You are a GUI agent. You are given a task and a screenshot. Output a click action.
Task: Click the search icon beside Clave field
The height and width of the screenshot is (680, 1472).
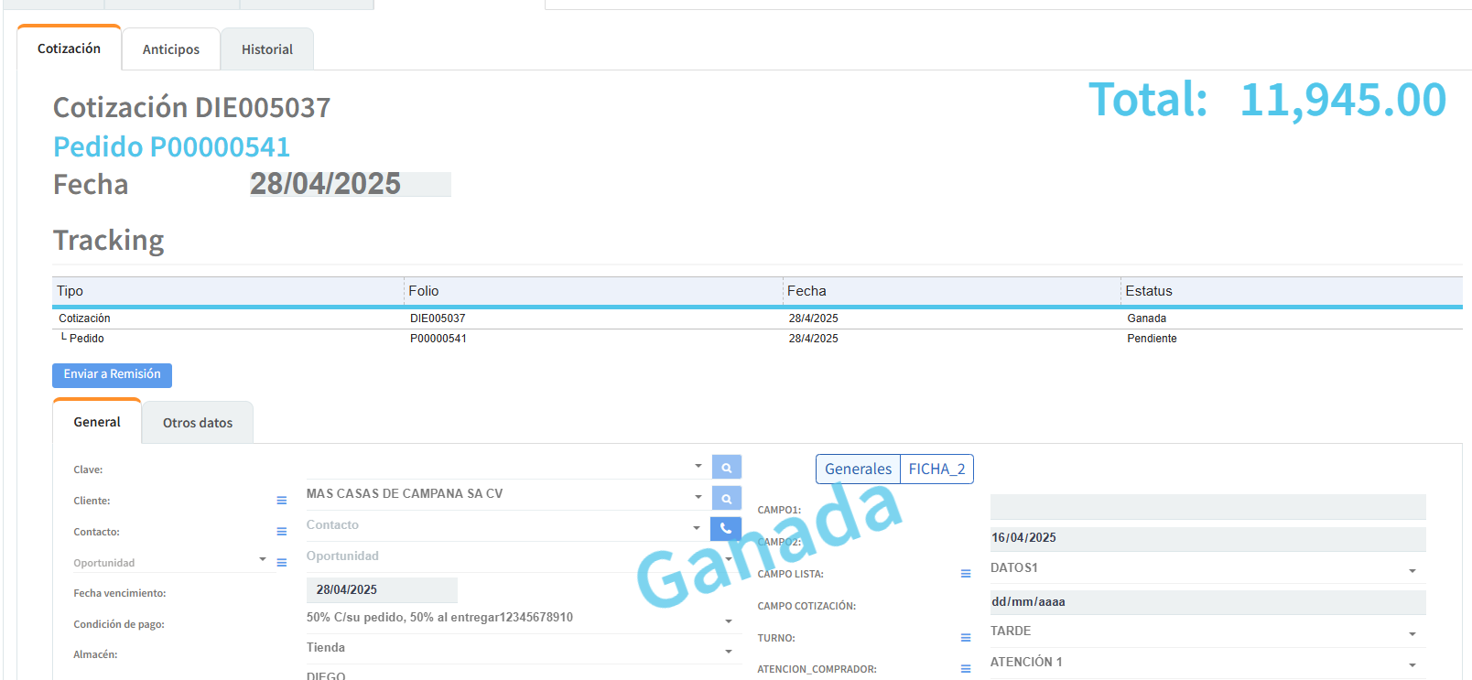pos(726,468)
